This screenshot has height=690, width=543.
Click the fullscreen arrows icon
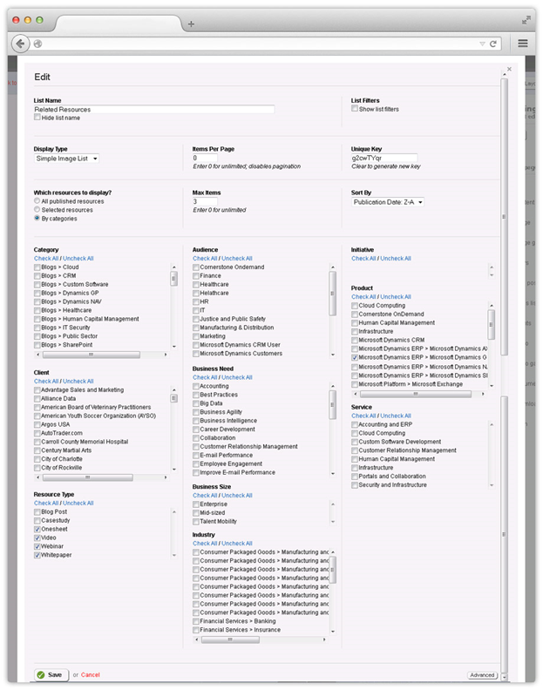pos(526,20)
